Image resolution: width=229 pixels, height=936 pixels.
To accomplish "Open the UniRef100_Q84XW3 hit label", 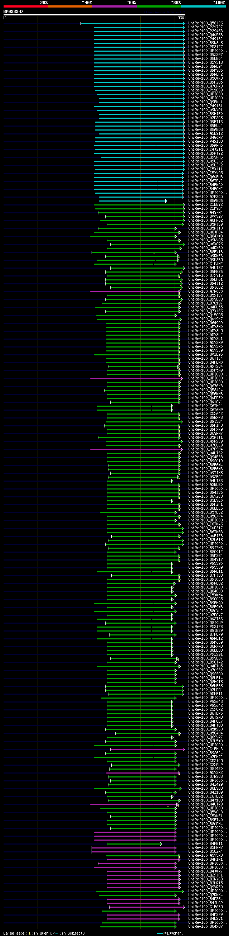I will 205,237.
